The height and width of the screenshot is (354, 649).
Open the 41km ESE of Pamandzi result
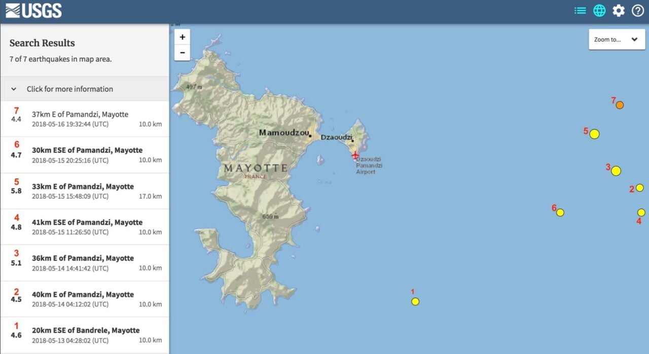85,227
